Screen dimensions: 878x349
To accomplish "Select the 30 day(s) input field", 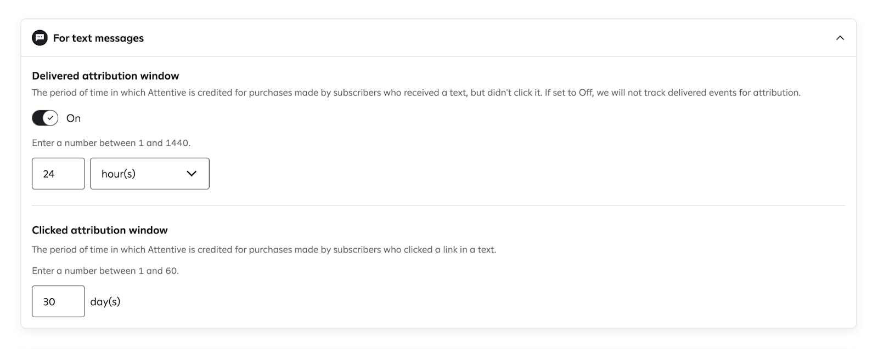I will pyautogui.click(x=58, y=301).
